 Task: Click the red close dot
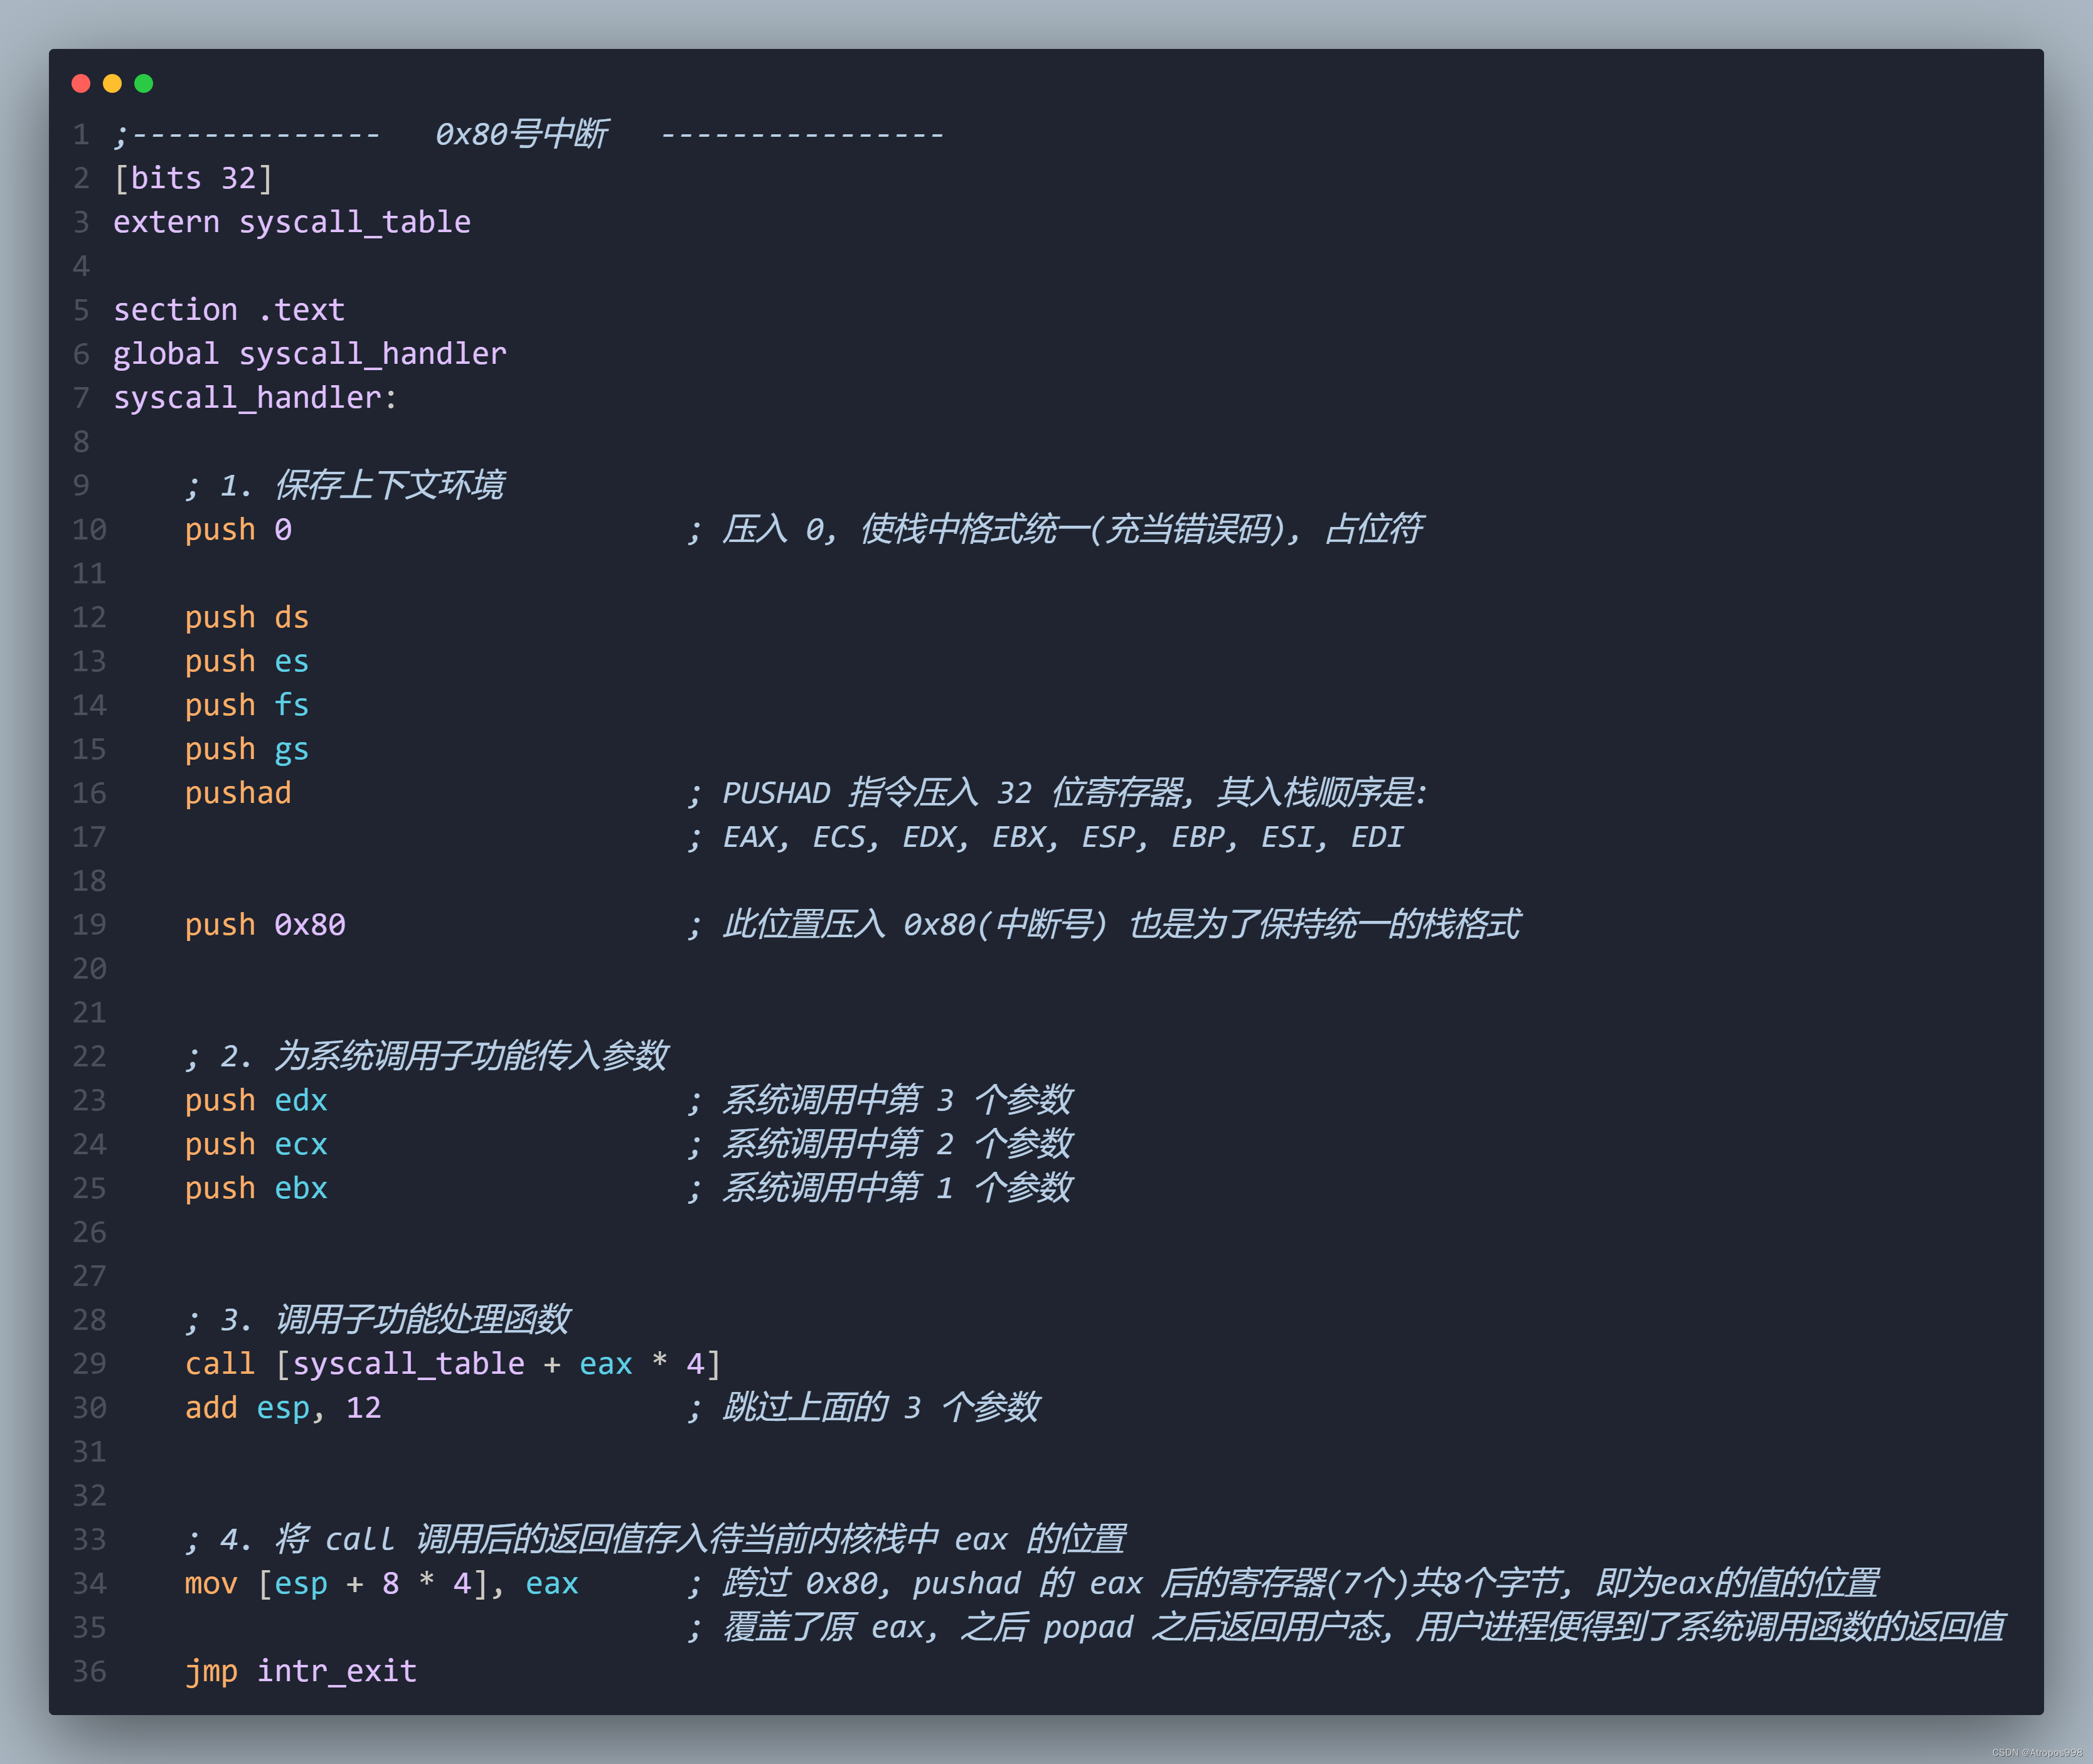coord(81,83)
